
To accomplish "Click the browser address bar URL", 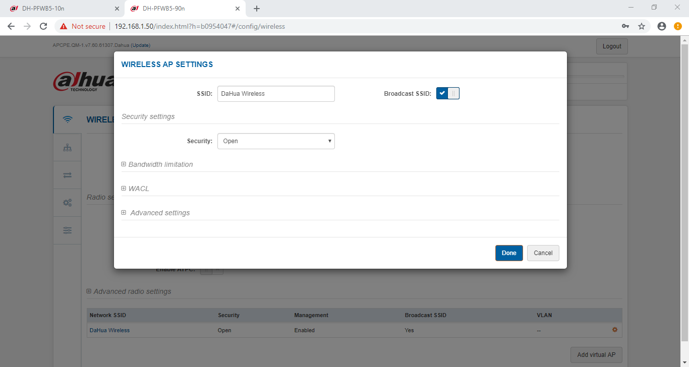I will coord(200,26).
